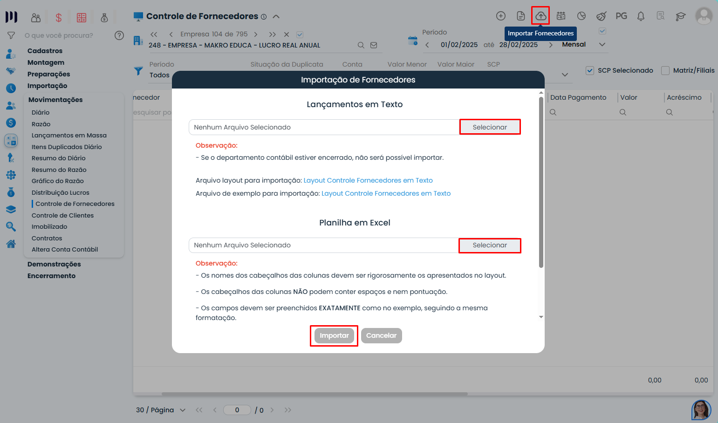Click the money bag icon in top bar
Viewport: 718px width, 423px height.
pos(104,18)
